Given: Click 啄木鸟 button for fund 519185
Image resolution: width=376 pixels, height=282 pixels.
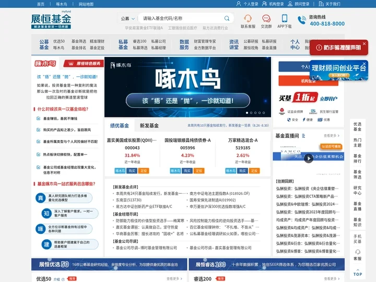Looking at the screenshot, I should coord(231,171).
